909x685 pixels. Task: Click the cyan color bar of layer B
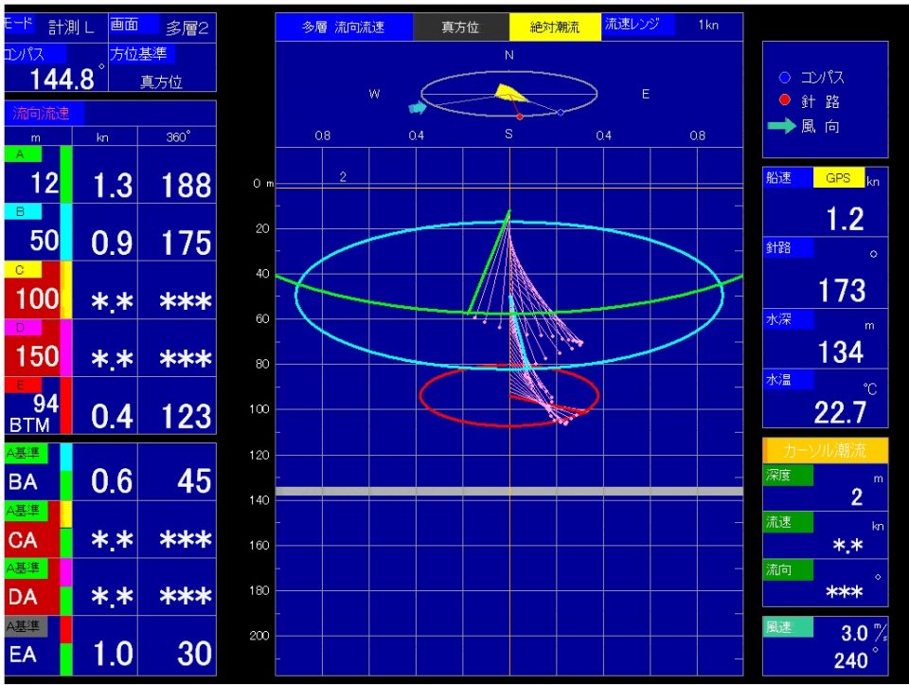coord(66,232)
